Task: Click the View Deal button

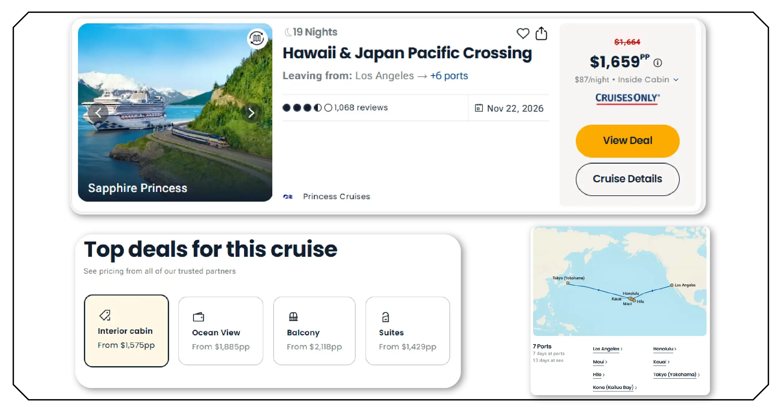Action: (x=627, y=141)
